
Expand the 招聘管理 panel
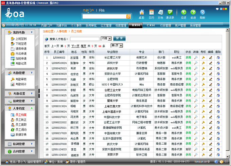32,101
